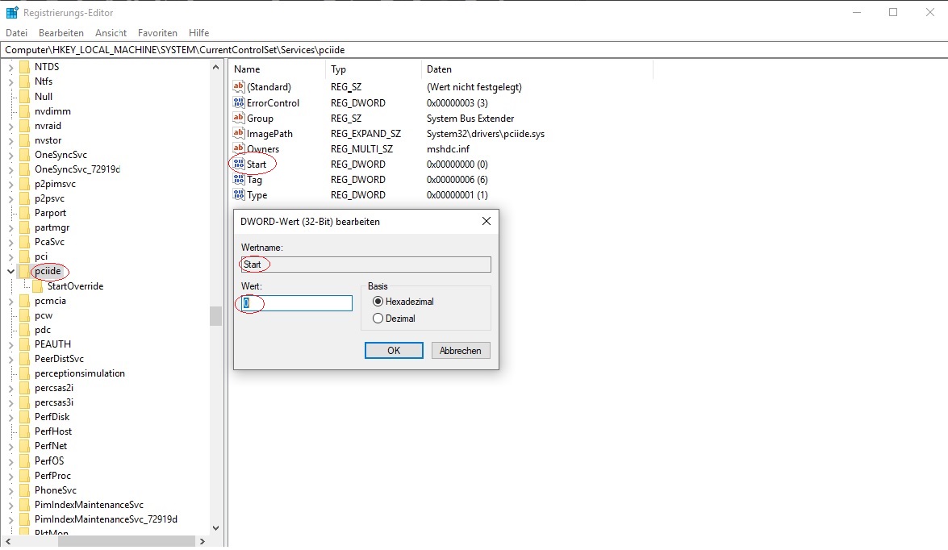Viewport: 948px width, 550px height.
Task: Click the PerfDisk folder icon
Action: point(24,416)
